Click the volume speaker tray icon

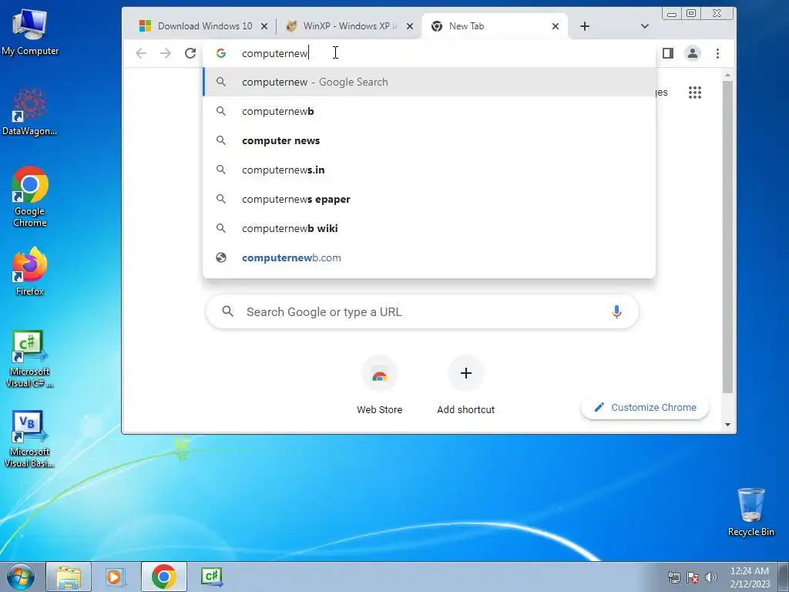pyautogui.click(x=710, y=577)
